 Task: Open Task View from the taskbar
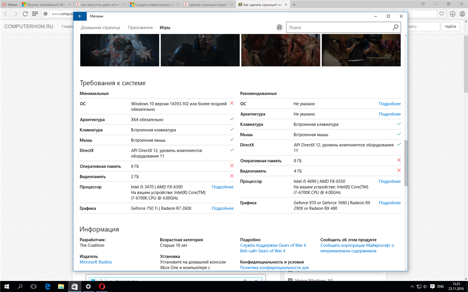33,287
